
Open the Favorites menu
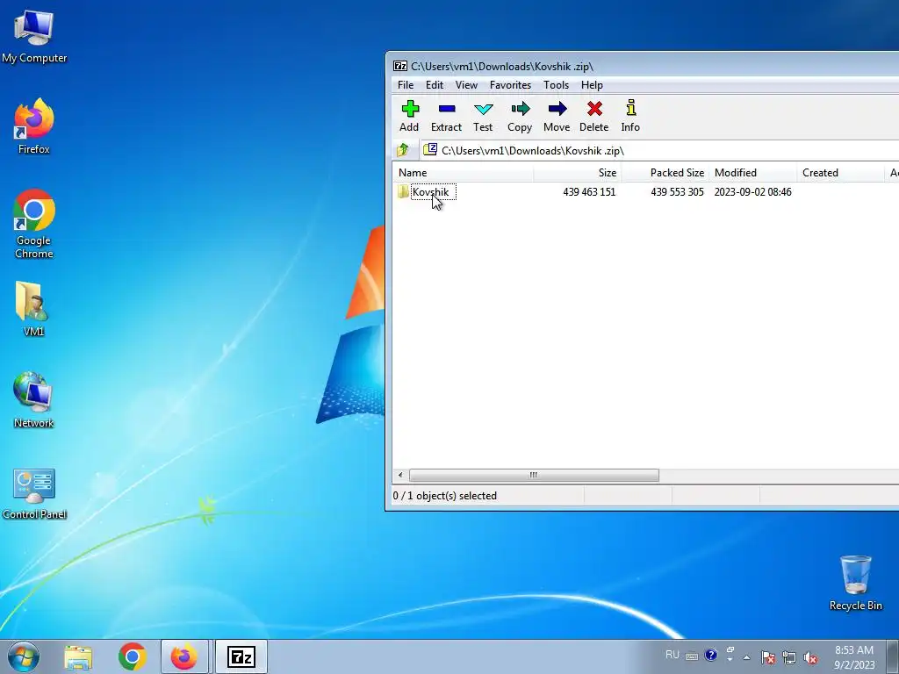pyautogui.click(x=510, y=85)
